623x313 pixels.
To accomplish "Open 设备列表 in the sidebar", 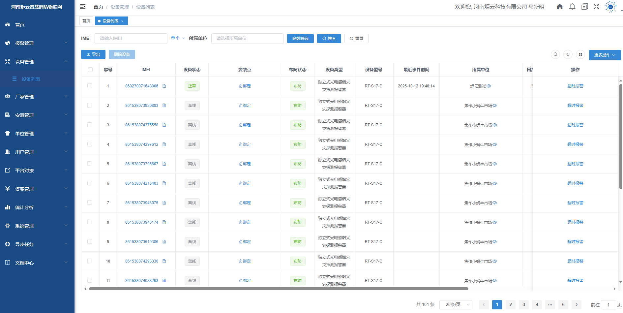I will [31, 79].
